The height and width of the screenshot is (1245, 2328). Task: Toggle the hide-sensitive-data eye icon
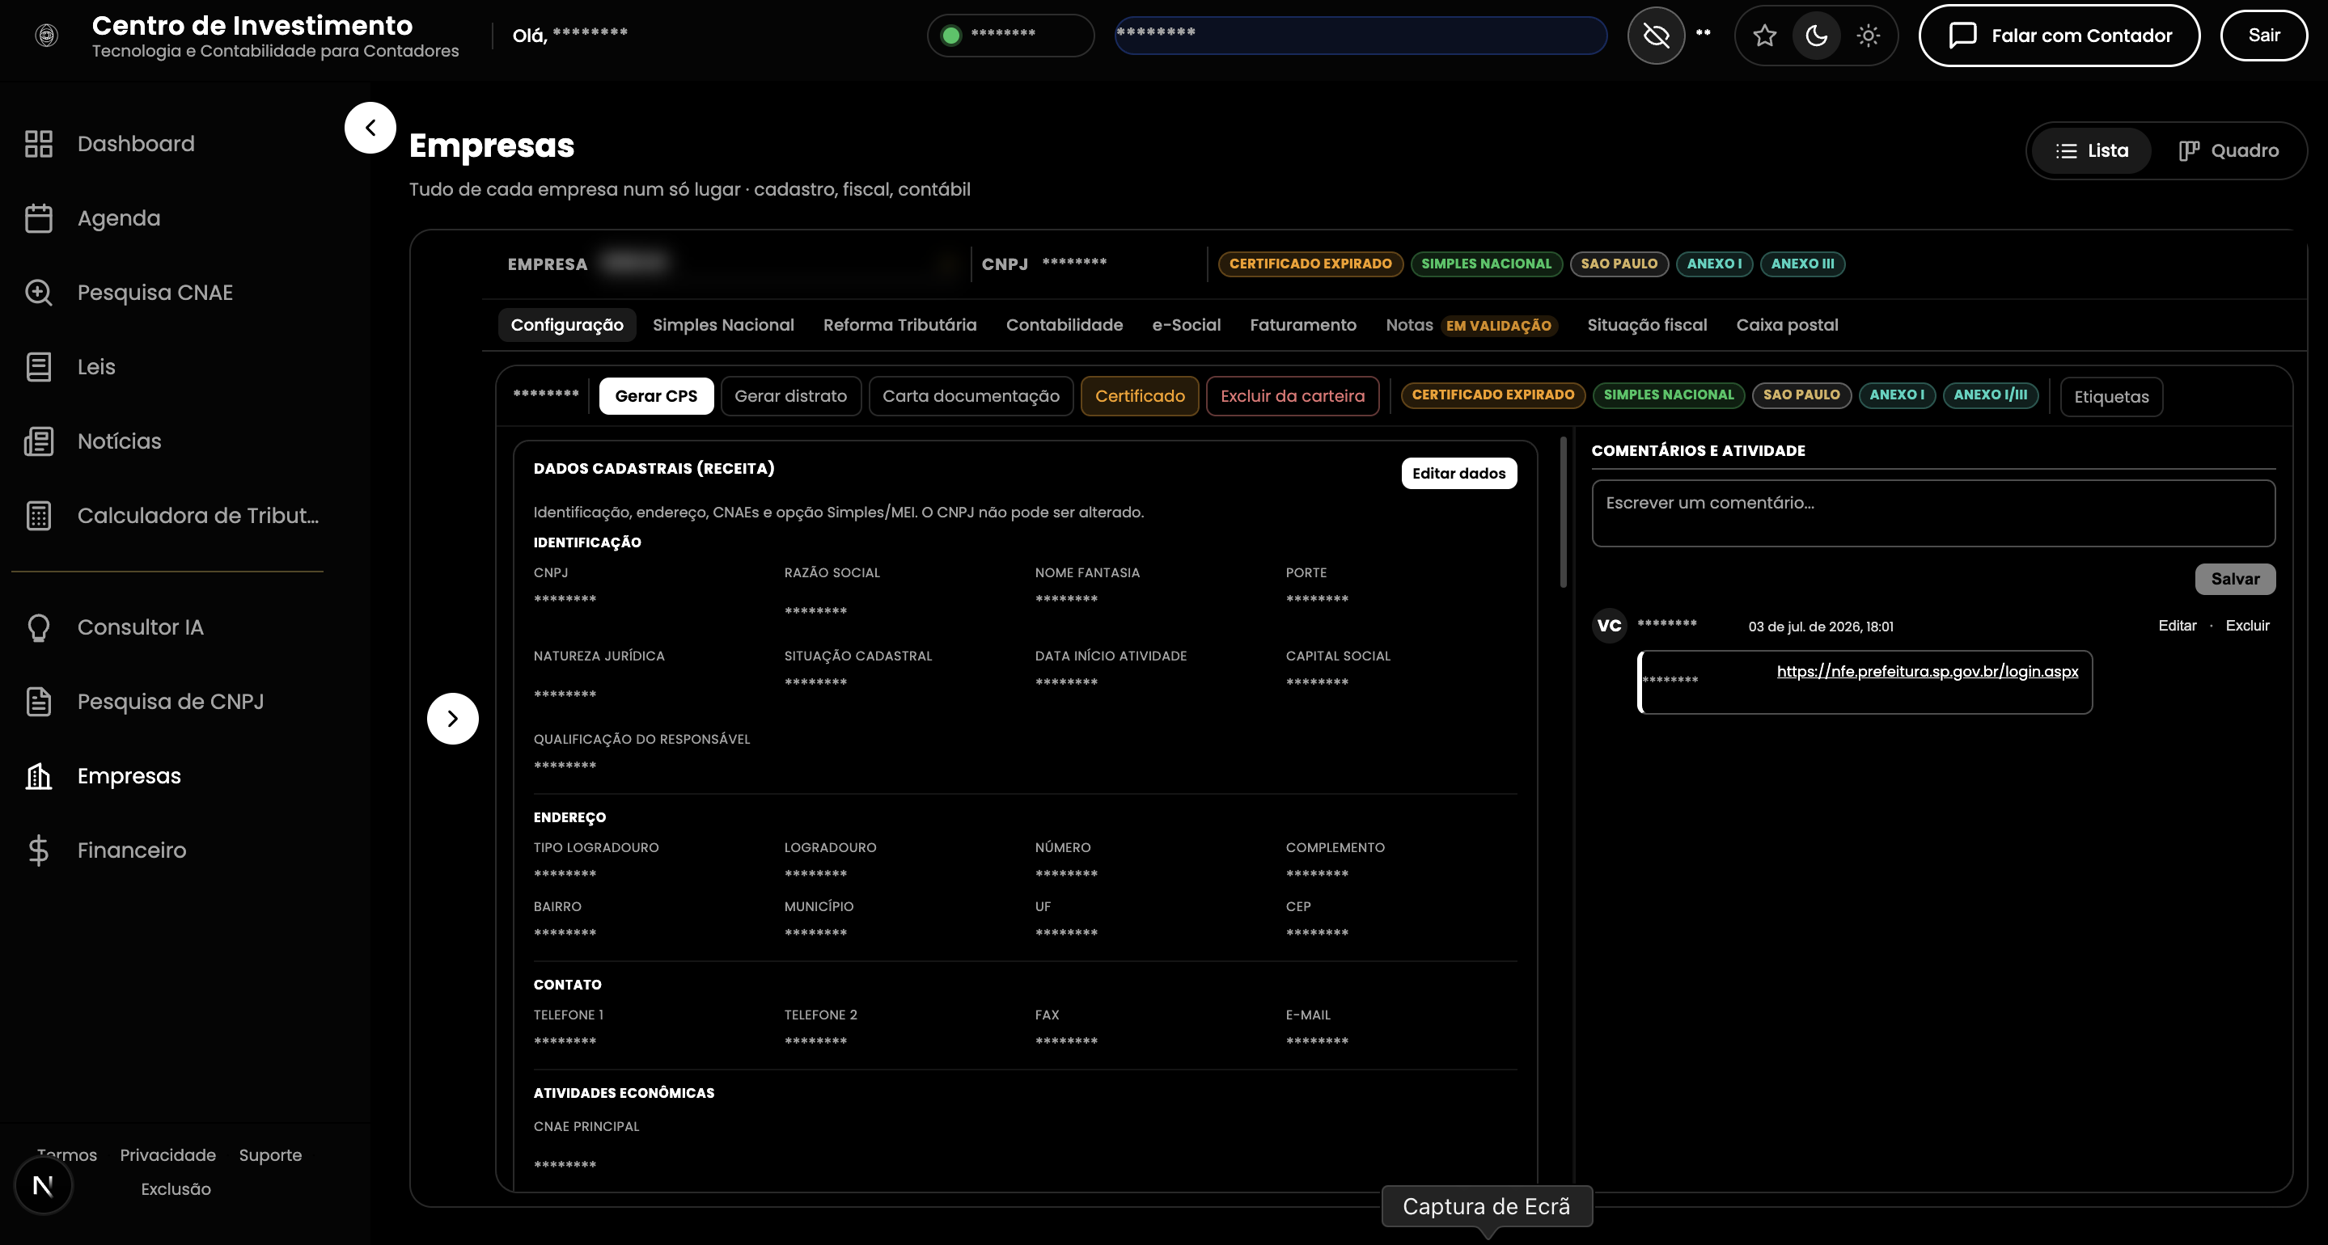pyautogui.click(x=1656, y=36)
